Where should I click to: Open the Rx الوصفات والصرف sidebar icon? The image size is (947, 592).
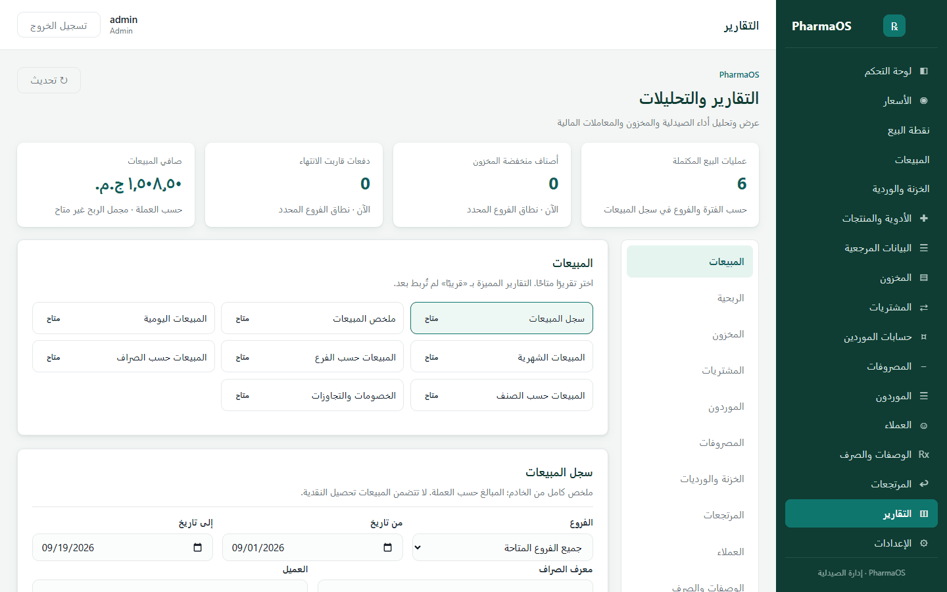(x=923, y=455)
